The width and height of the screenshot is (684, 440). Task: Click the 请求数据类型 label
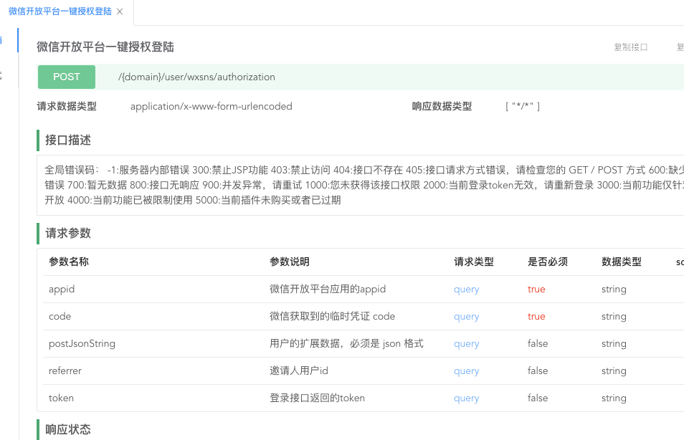[67, 106]
